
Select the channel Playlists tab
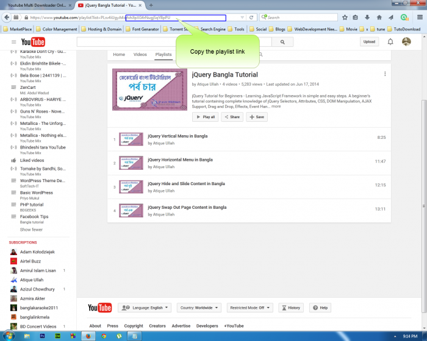pos(163,54)
